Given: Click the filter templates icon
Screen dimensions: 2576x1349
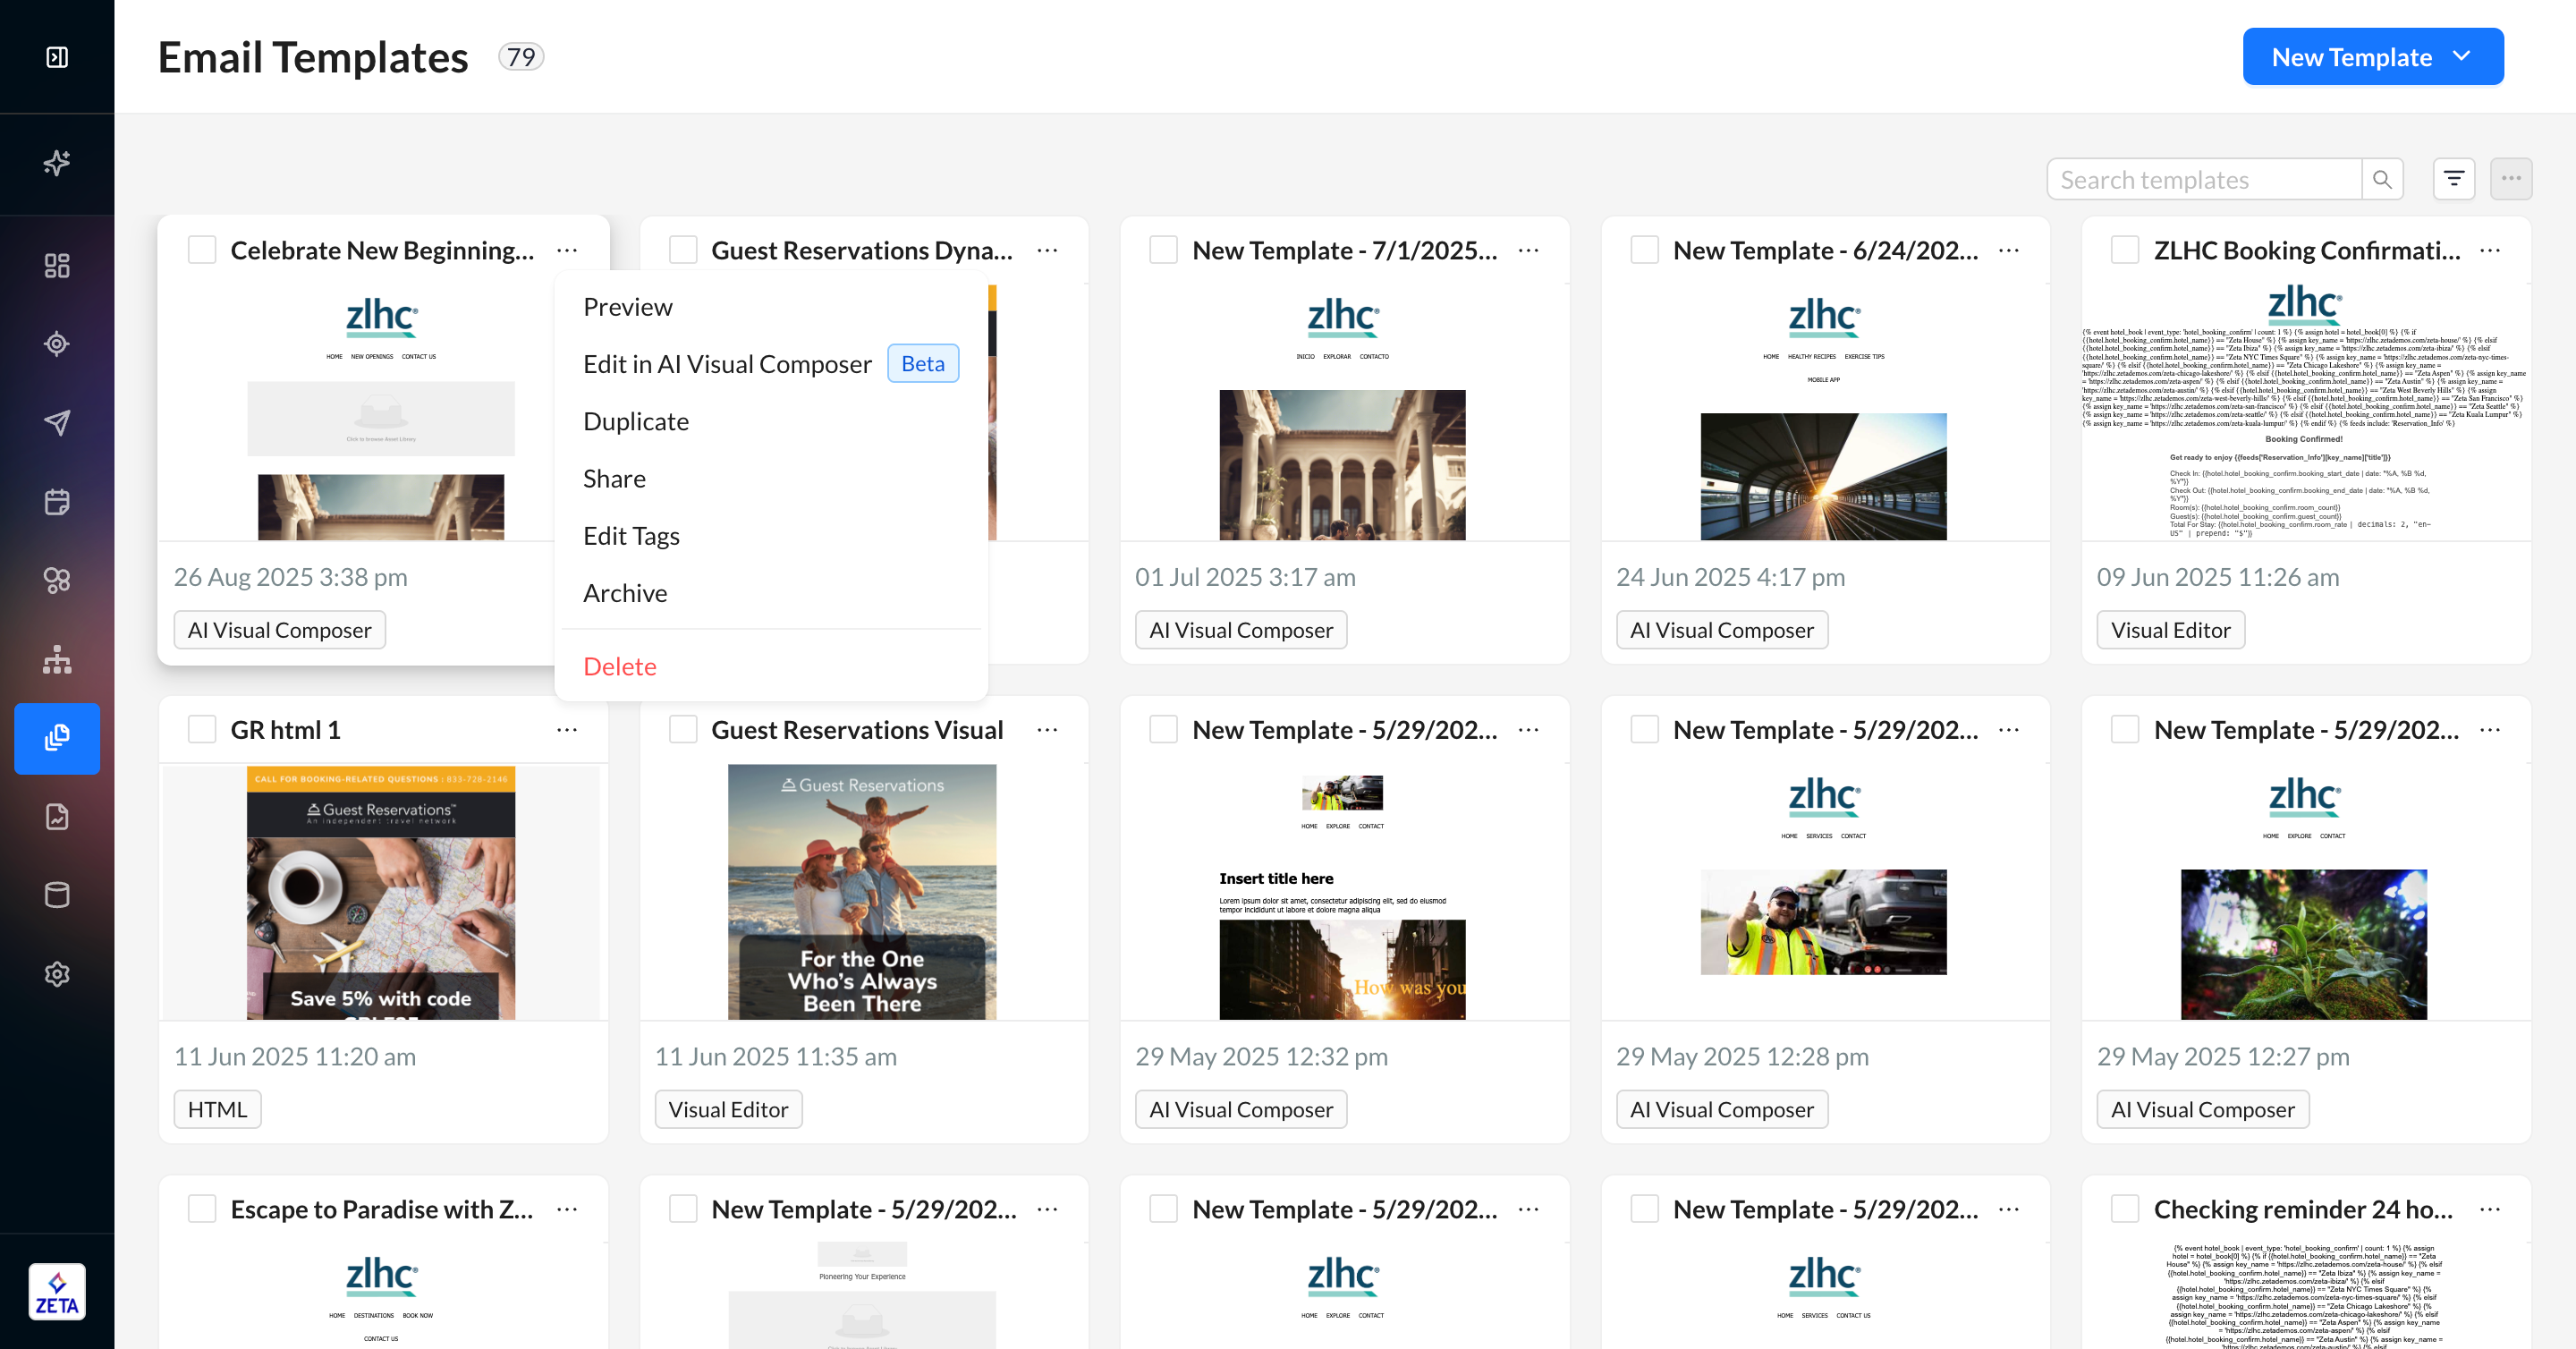Looking at the screenshot, I should point(2453,179).
